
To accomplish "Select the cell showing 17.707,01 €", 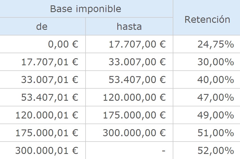I will click(x=50, y=62).
